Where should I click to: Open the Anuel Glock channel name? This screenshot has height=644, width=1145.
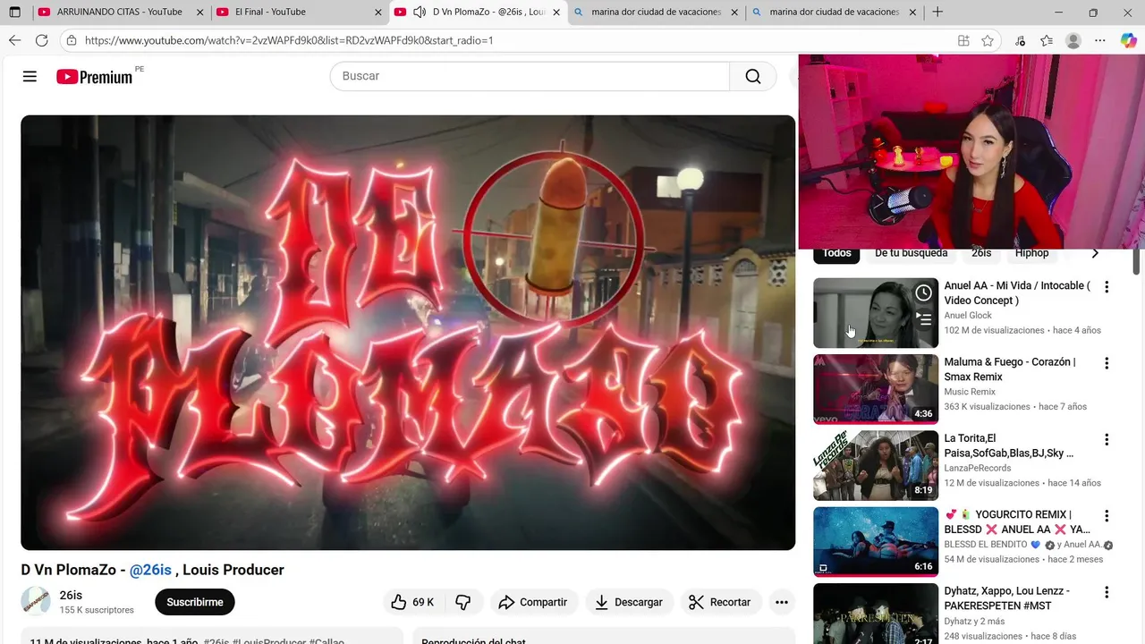pos(968,315)
